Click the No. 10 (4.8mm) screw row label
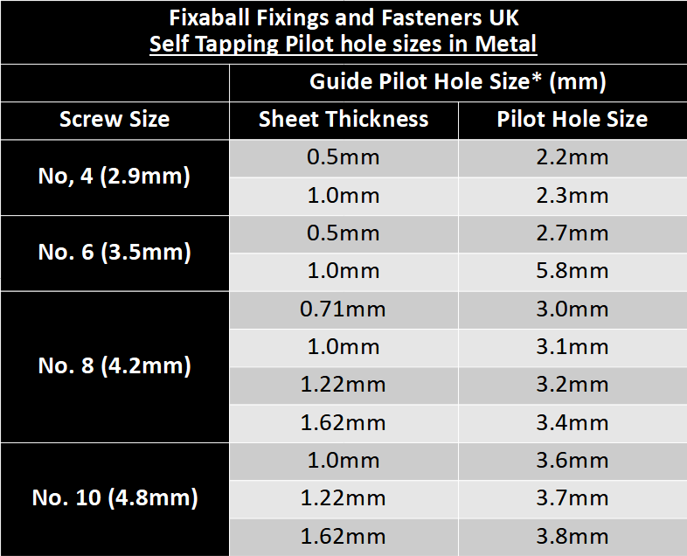Screen dimensions: 687x556 [114, 498]
